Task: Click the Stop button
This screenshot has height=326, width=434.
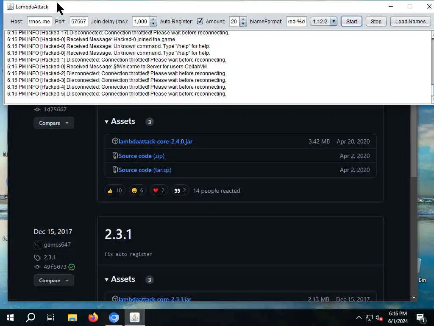Action: pos(376,21)
